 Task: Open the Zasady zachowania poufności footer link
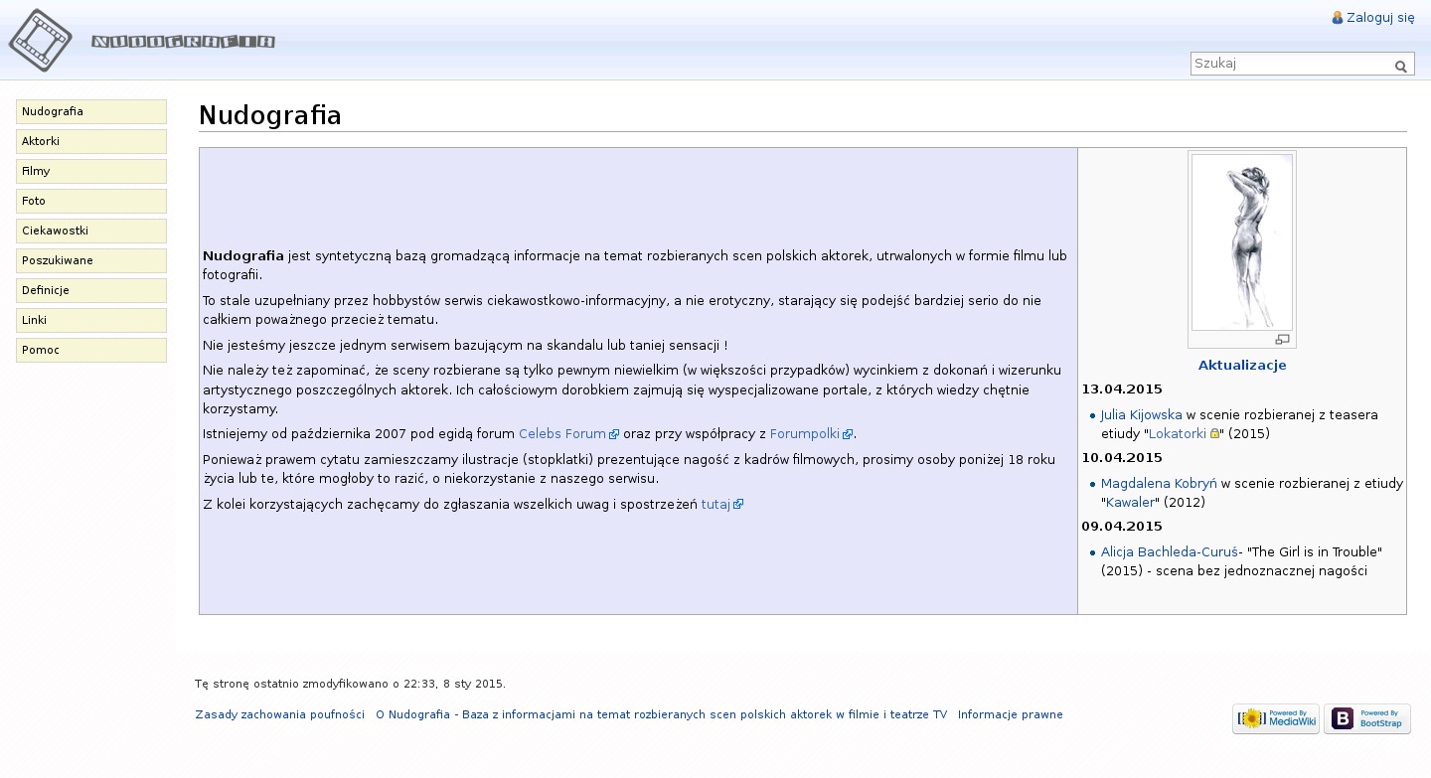coord(279,715)
